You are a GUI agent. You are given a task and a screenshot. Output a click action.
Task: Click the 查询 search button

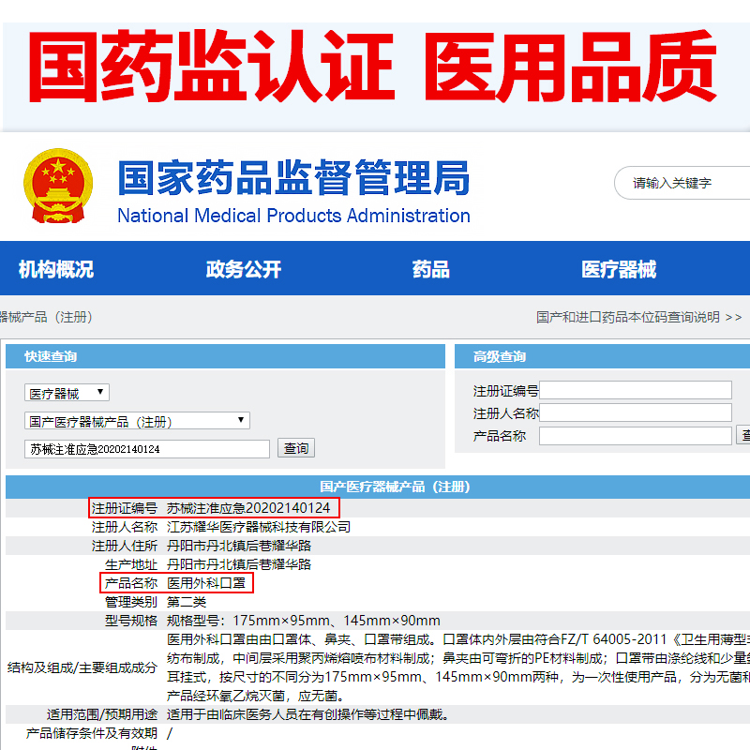(x=296, y=448)
